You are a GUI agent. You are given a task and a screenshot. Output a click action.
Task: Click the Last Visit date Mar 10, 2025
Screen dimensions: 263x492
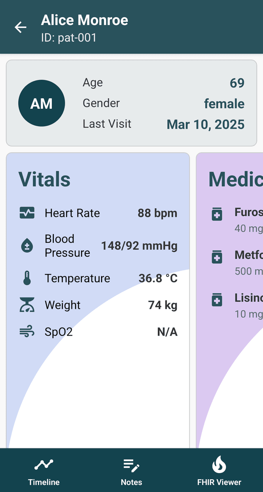point(205,124)
